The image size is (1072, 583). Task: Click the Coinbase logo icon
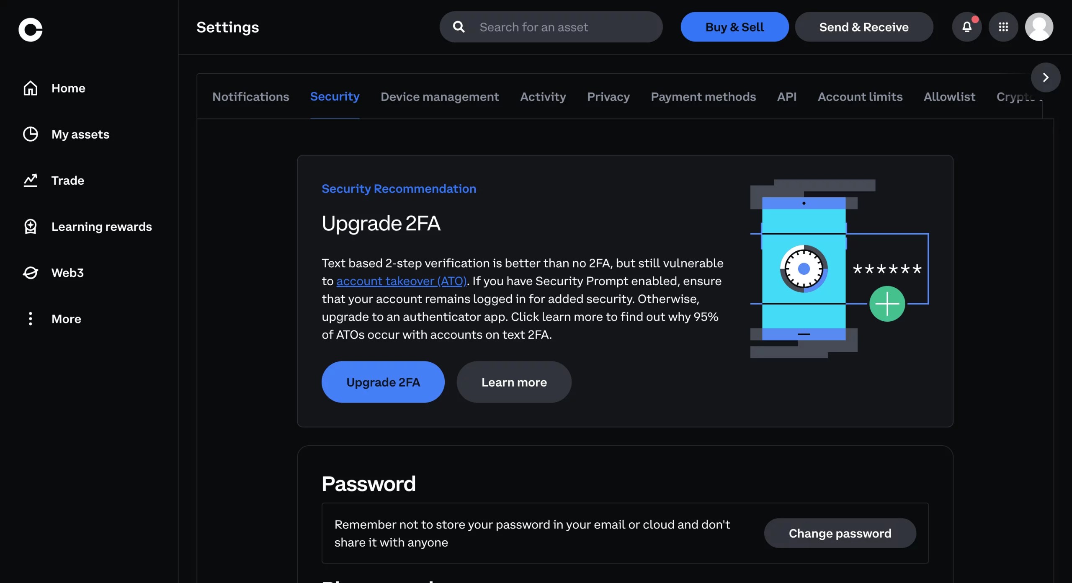pyautogui.click(x=30, y=29)
